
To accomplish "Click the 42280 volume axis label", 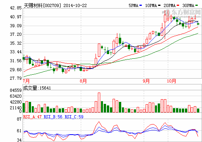I will pyautogui.click(x=16, y=102).
